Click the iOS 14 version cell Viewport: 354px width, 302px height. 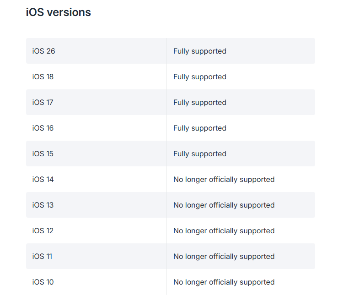[x=43, y=179]
